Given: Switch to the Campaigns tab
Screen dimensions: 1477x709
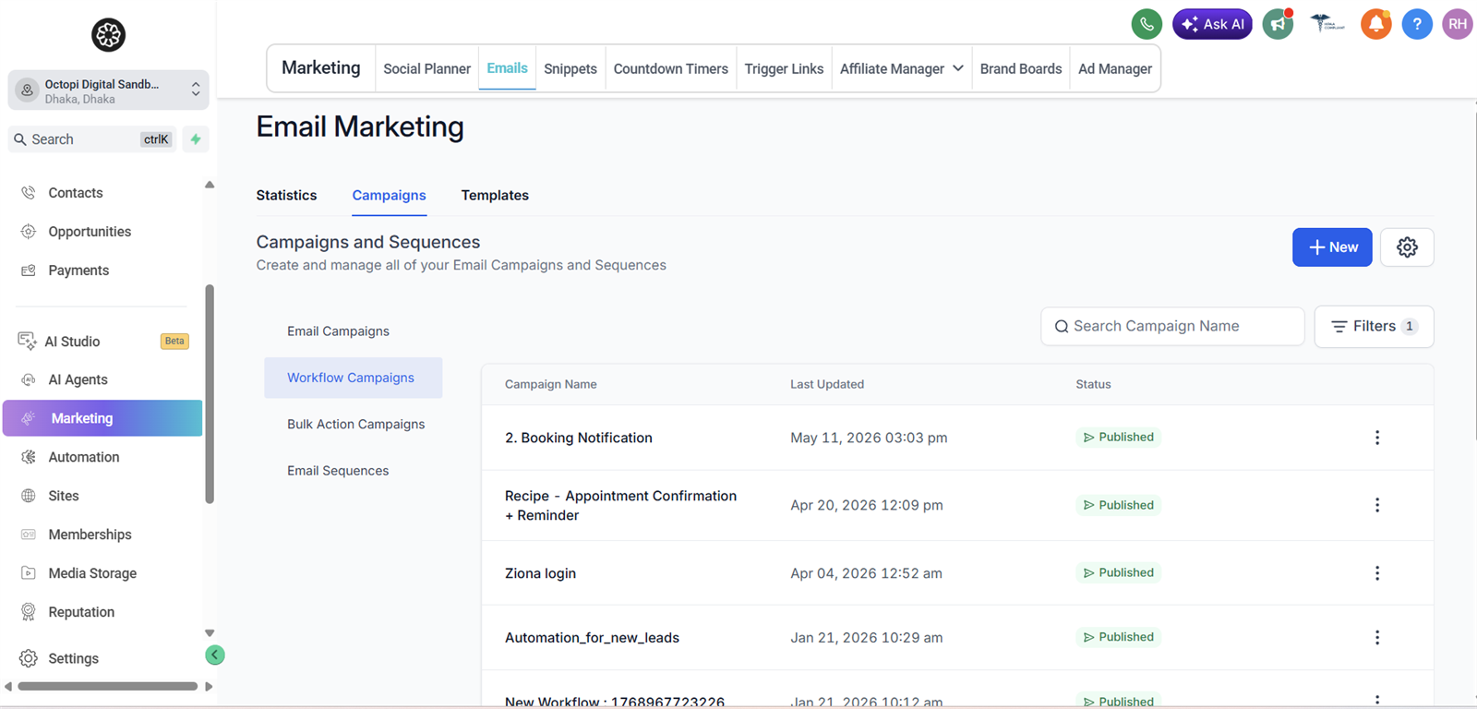Looking at the screenshot, I should pos(389,195).
